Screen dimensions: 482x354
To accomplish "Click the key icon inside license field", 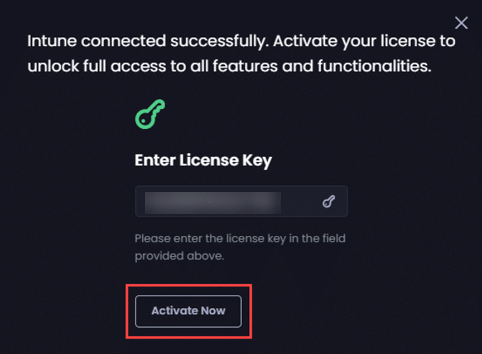I will [x=329, y=202].
